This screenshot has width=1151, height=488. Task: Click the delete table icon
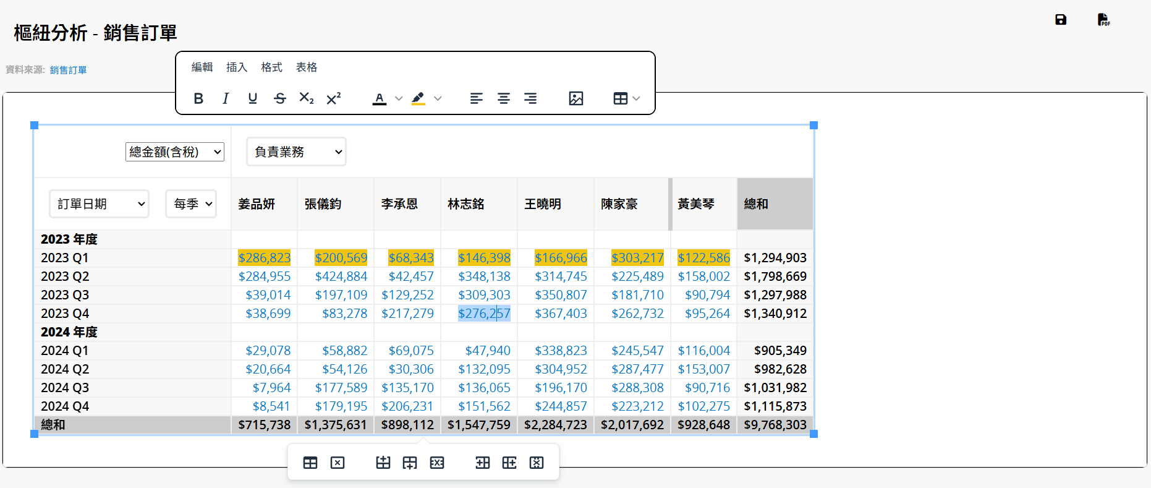click(338, 463)
